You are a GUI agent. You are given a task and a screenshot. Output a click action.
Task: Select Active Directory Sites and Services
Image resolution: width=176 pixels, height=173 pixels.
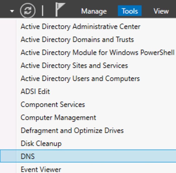click(74, 66)
